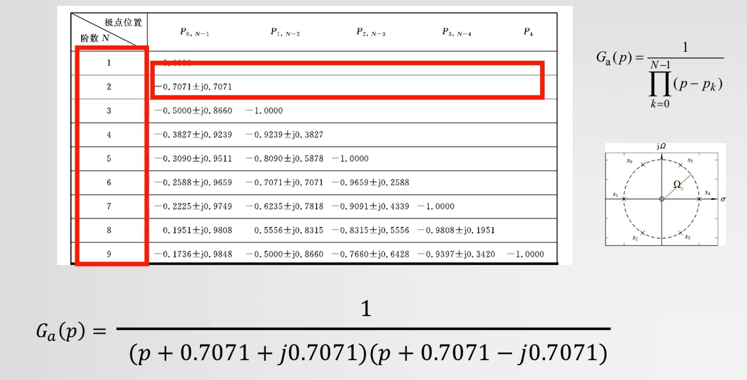This screenshot has width=747, height=380.
Task: Select −1.0000 in the N=9 row
Action: coord(526,254)
